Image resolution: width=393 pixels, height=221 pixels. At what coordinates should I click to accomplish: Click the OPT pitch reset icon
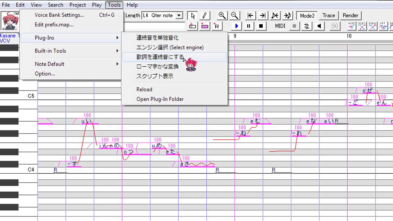point(383,26)
